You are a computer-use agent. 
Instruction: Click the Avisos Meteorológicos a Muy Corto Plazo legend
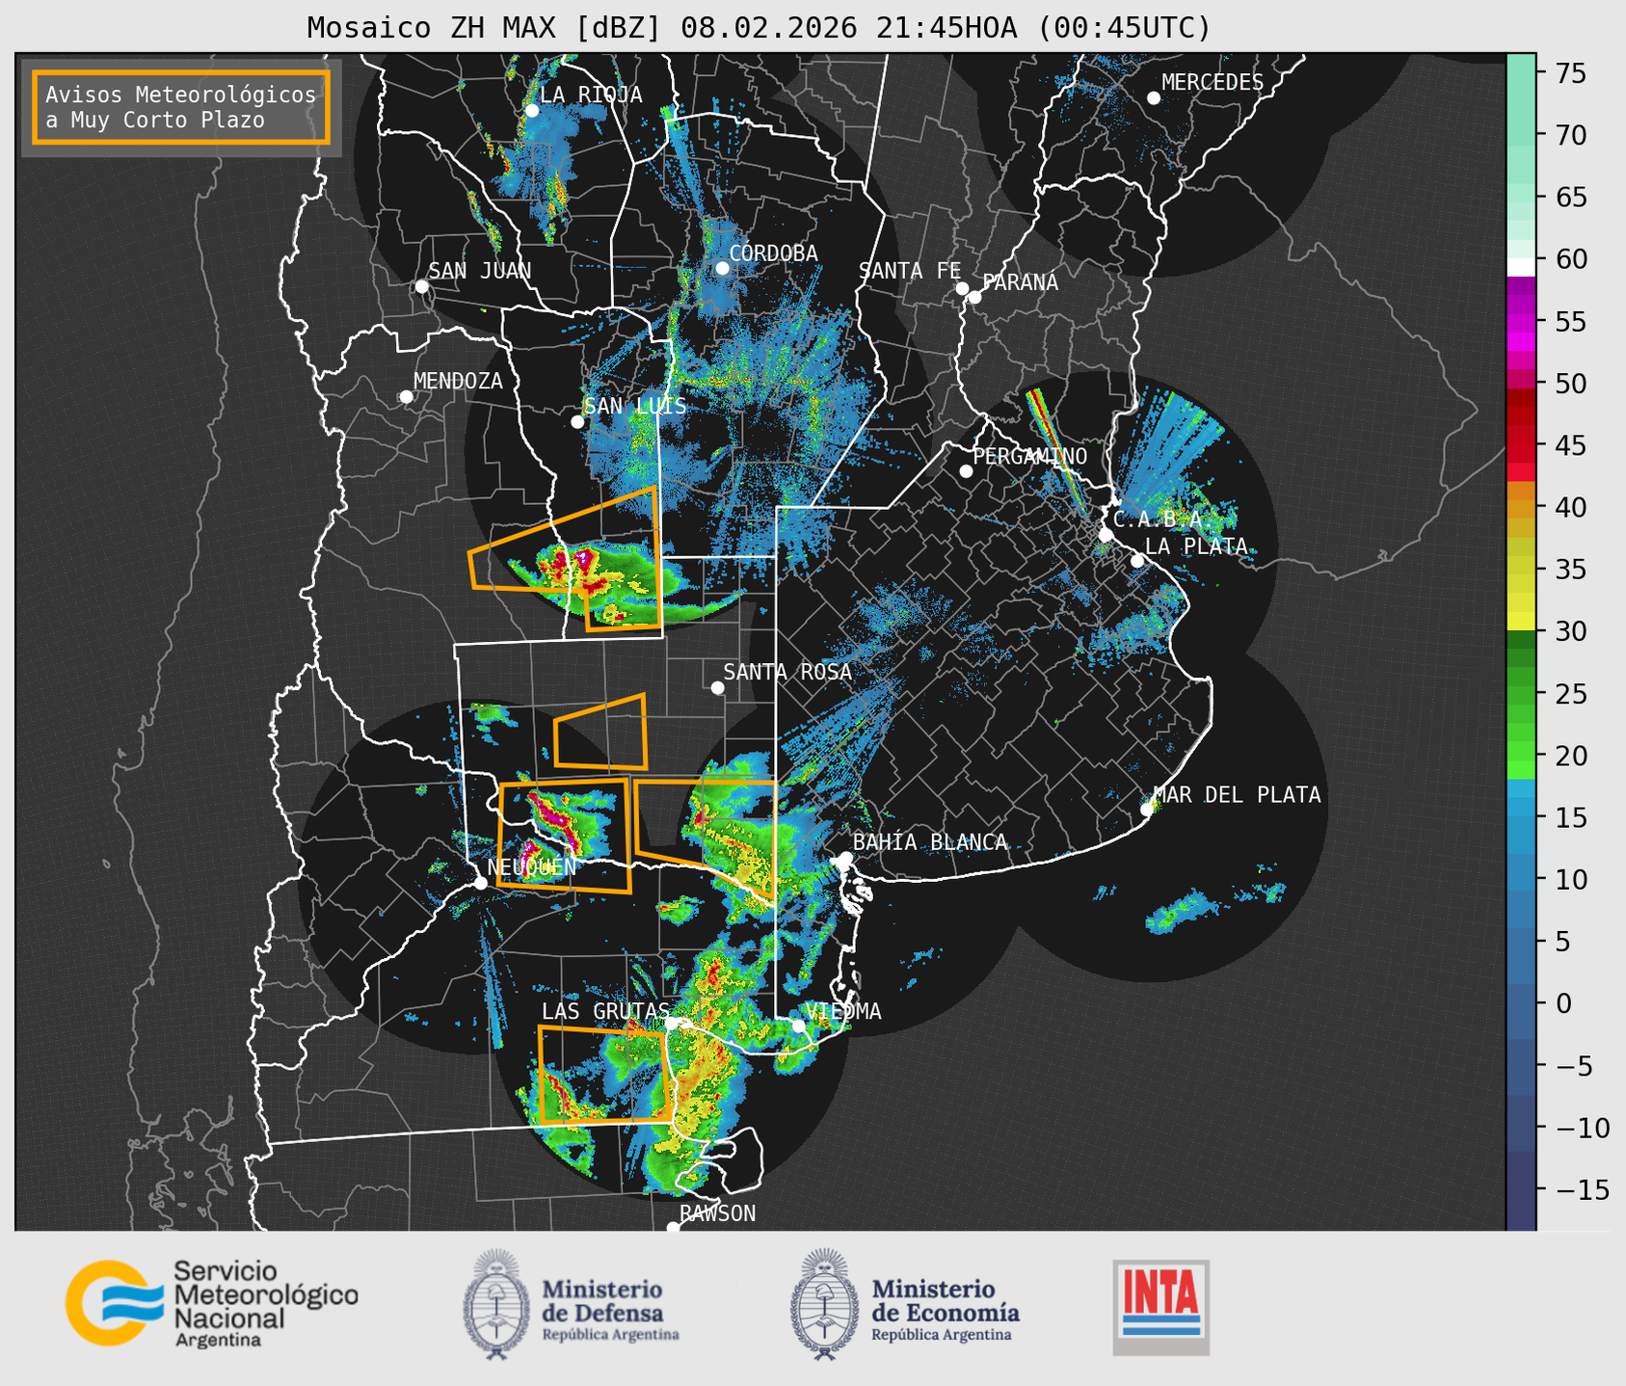tap(181, 107)
